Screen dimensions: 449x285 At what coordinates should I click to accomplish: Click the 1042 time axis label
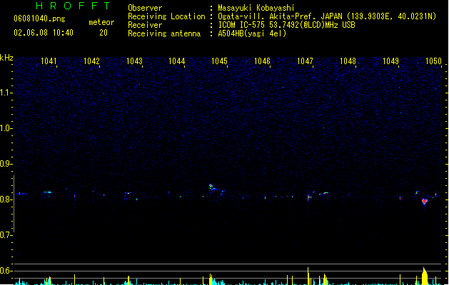point(91,61)
